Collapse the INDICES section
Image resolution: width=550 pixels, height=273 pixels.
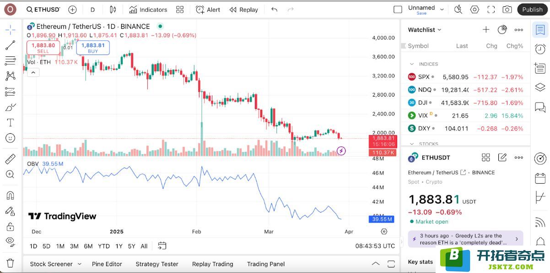(x=412, y=64)
